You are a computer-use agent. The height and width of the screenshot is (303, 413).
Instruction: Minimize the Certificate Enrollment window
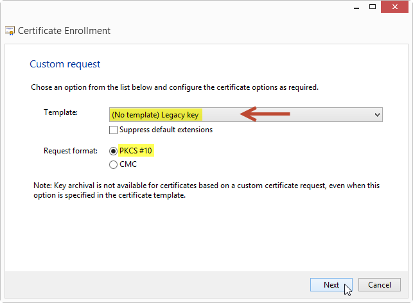356,7
